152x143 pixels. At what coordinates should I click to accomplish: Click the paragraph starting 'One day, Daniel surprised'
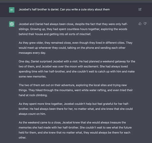point(77,69)
